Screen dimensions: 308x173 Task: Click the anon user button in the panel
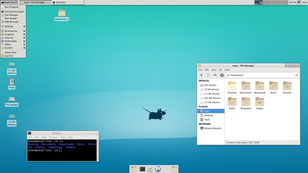coord(304,2)
